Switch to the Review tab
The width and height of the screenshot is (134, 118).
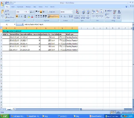pos(41,7)
